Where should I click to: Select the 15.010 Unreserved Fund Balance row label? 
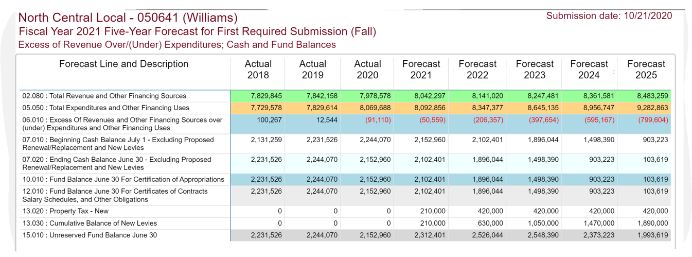coord(90,235)
